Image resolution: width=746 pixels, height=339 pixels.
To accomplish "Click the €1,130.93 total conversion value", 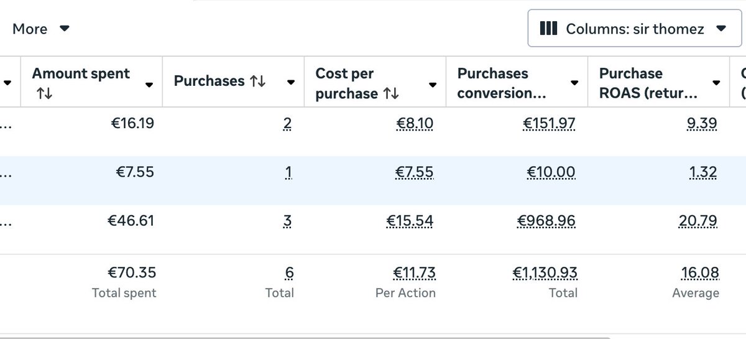I will (545, 272).
